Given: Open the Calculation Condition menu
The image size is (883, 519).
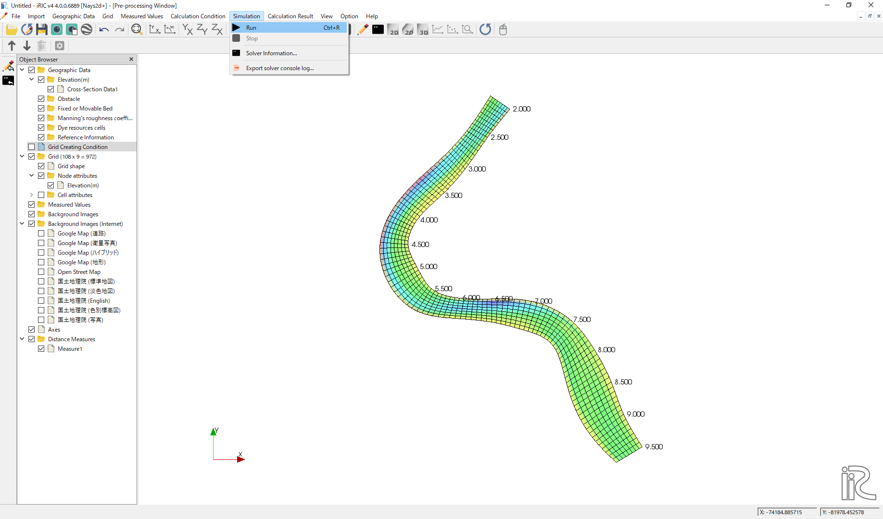Looking at the screenshot, I should click(198, 16).
